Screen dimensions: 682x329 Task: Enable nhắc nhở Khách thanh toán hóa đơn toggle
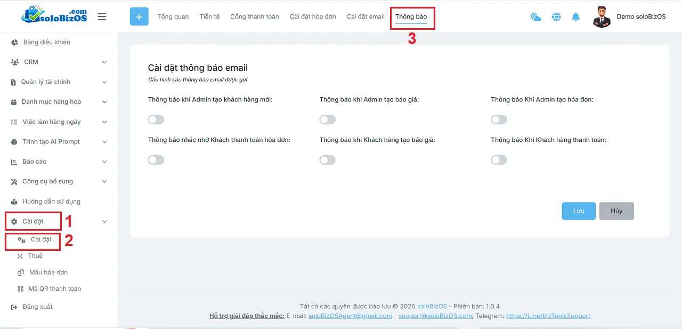[156, 160]
